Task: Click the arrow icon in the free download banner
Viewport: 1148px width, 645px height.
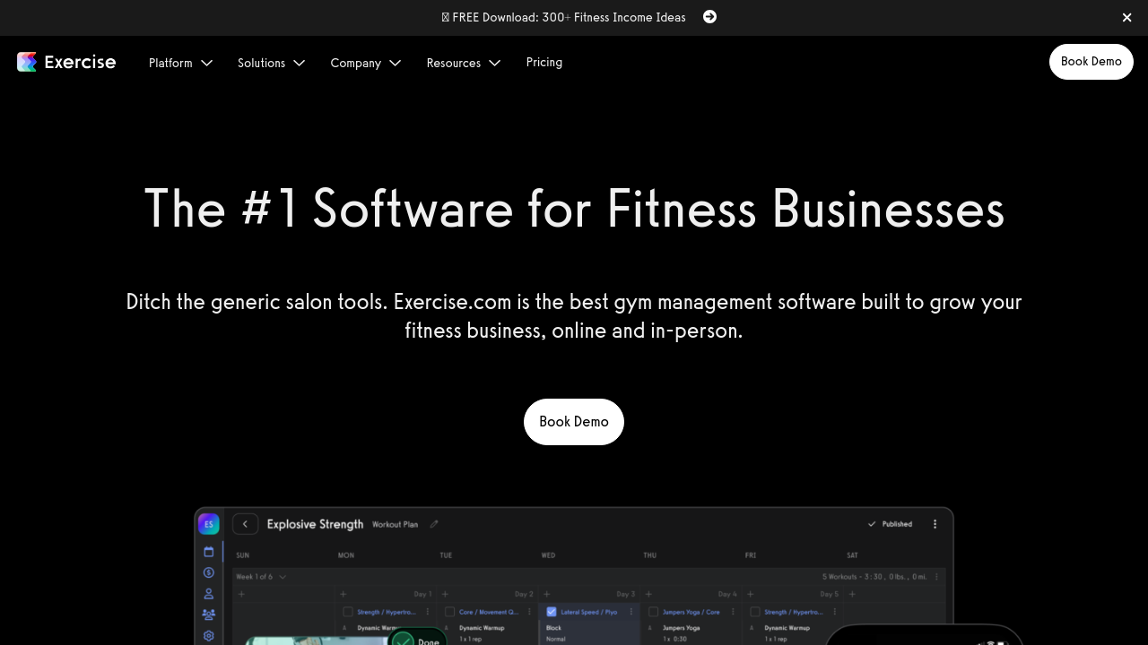Action: coord(709,17)
